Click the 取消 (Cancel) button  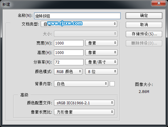coord(144,25)
